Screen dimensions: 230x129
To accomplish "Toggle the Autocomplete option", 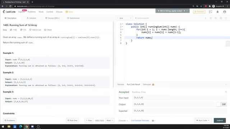I will click(x=142, y=18).
